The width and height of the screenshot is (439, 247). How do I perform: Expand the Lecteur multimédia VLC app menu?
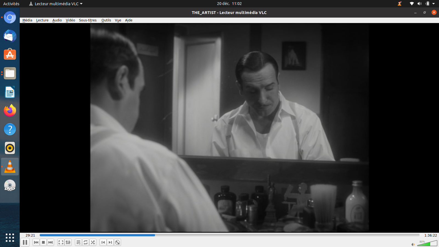[x=56, y=4]
